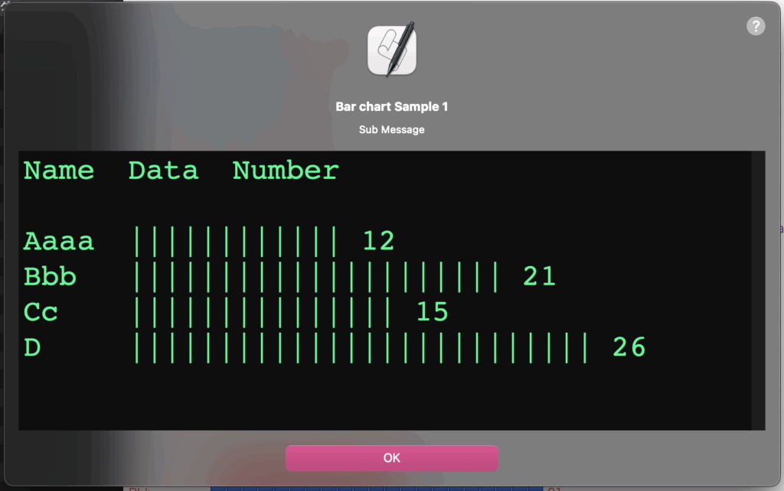The width and height of the screenshot is (784, 491).
Task: Select the 'Cc' row label
Action: (x=41, y=312)
